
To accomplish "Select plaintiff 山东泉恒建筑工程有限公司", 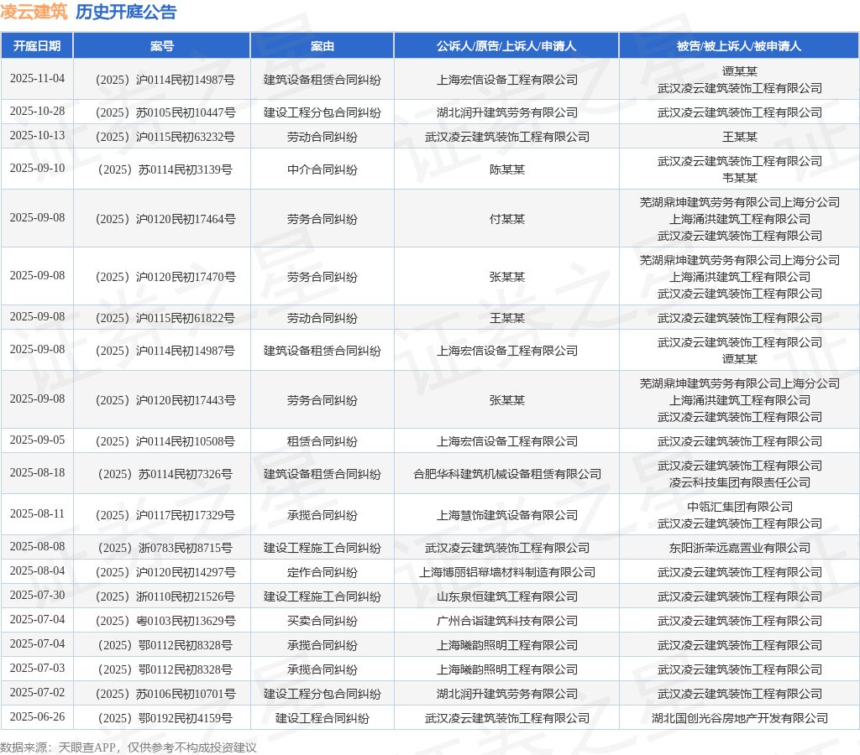I will coord(506,596).
